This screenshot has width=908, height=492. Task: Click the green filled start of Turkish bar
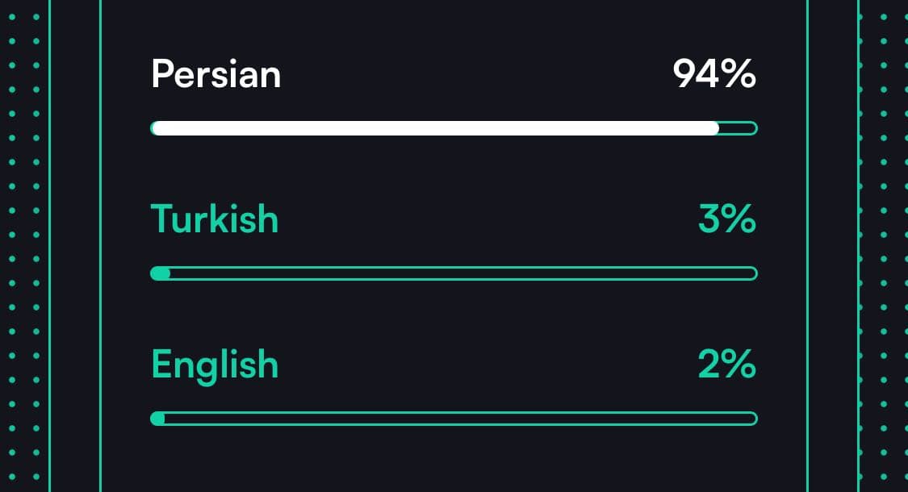[160, 273]
